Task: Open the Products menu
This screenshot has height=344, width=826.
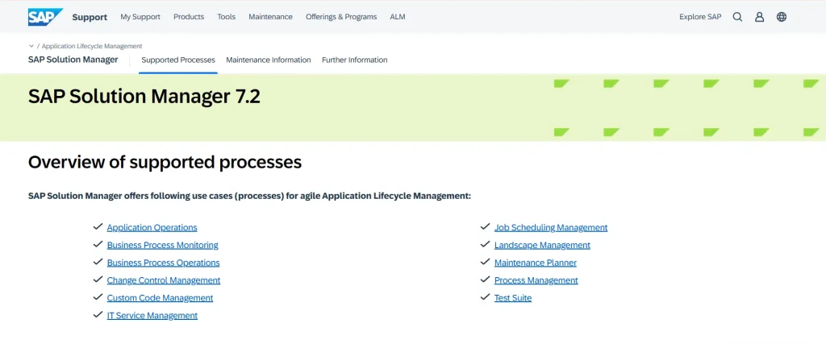Action: (x=189, y=17)
